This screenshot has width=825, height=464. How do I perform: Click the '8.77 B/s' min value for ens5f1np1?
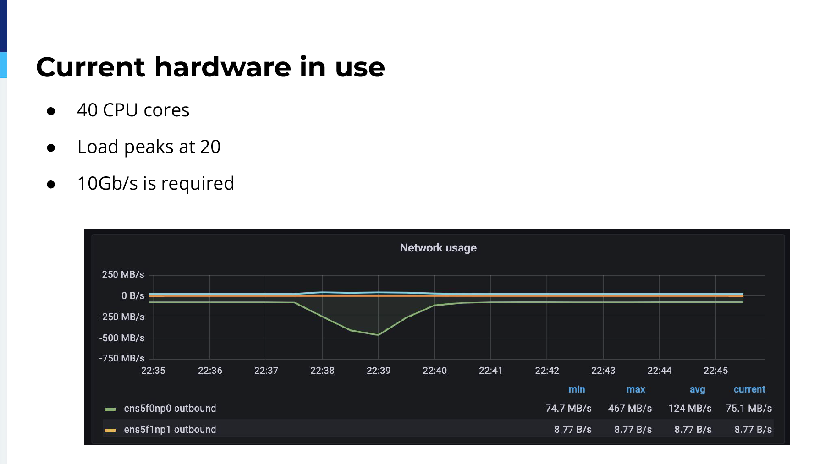click(x=572, y=430)
